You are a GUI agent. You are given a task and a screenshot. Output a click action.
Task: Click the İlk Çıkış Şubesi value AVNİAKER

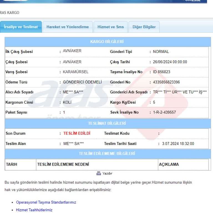[72, 51]
